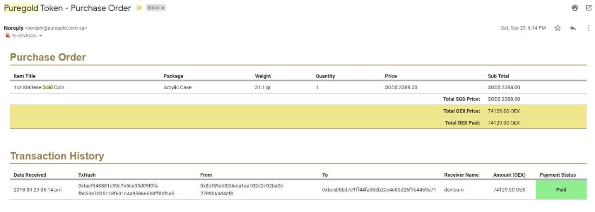Click the red no-encryption lock icon

[7, 36]
